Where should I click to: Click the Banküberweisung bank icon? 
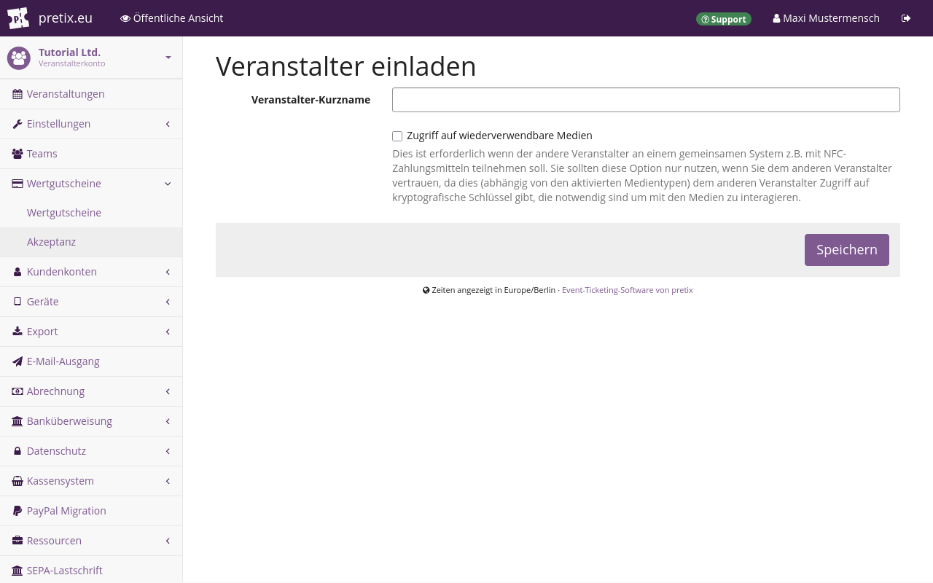[17, 421]
